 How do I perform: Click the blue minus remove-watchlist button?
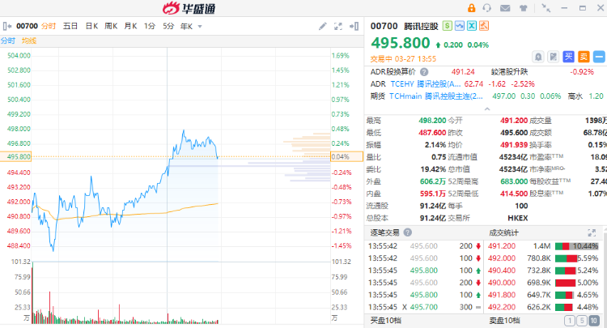pos(598,57)
